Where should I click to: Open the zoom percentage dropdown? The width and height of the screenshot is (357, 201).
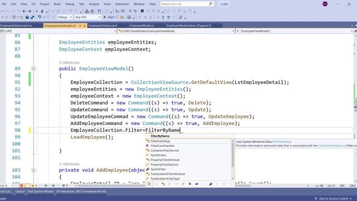click(12, 186)
